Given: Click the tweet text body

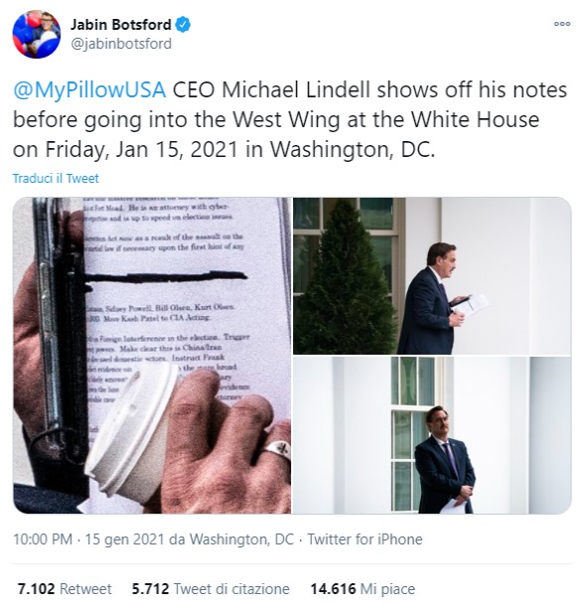Looking at the screenshot, I should (290, 119).
